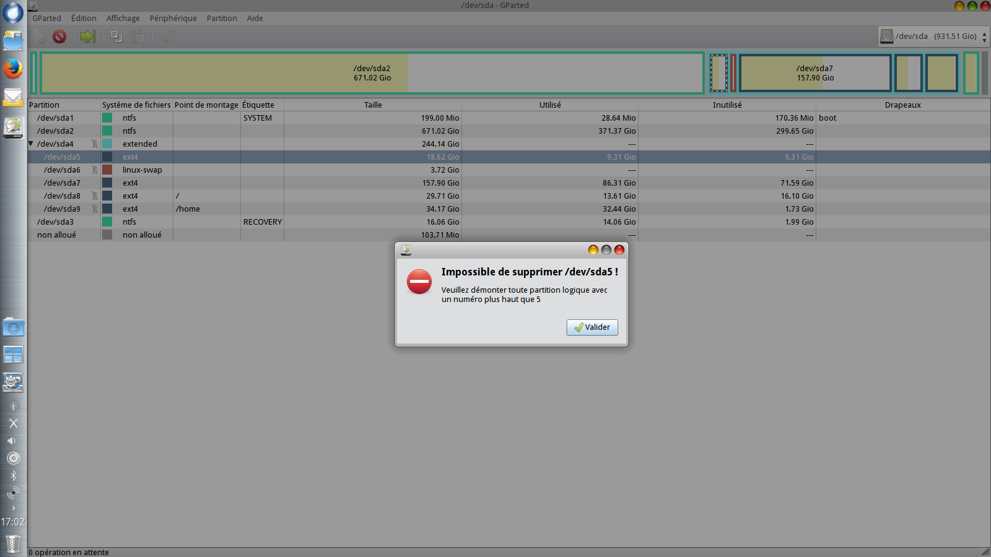Click the wireless network tray icon
Screen dimensions: 991x557
click(x=13, y=493)
